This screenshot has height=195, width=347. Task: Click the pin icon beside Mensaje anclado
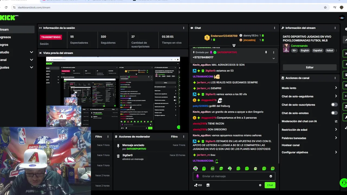coord(118,146)
